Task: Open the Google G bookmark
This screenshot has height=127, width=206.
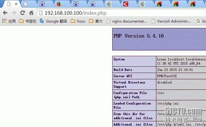Action: [x=201, y=21]
